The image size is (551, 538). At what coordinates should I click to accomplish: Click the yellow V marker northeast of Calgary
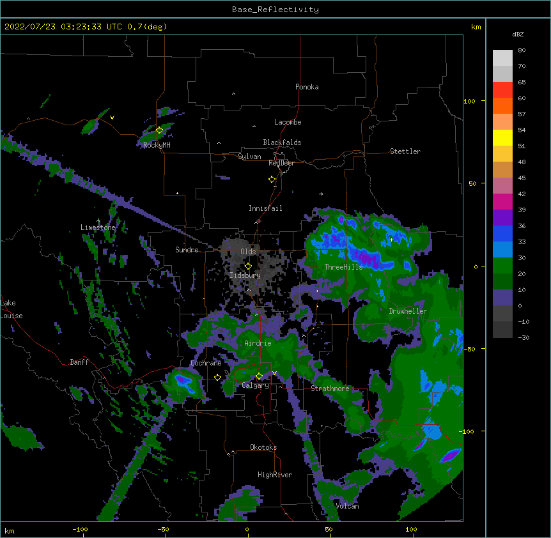coord(274,373)
